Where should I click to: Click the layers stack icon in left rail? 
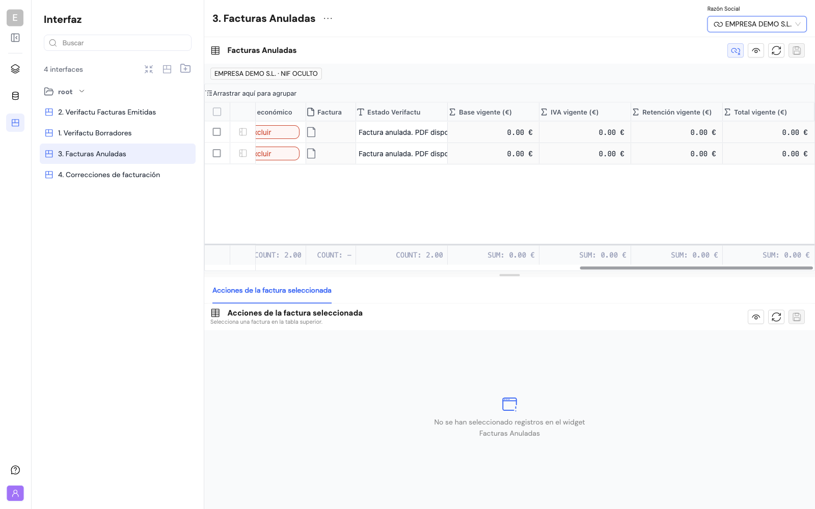pyautogui.click(x=15, y=69)
